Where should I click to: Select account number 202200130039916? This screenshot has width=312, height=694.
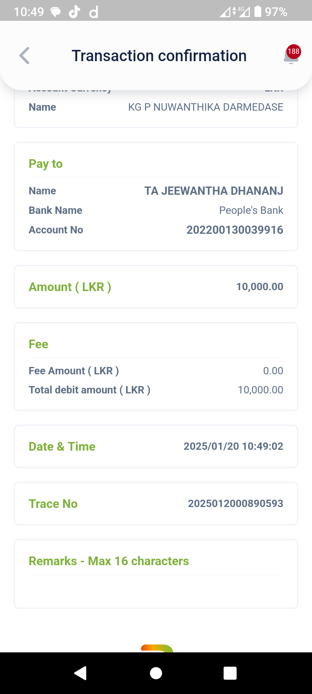(234, 230)
